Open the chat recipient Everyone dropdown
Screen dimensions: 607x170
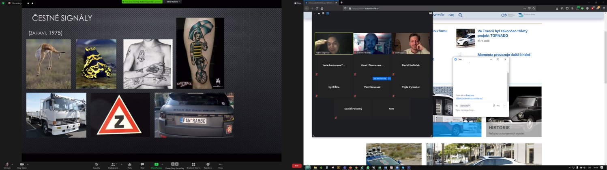465,106
